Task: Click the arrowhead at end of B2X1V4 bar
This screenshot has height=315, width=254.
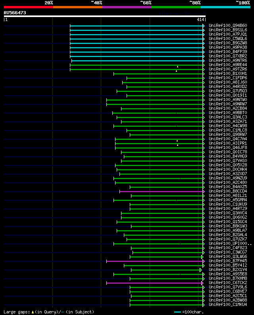Action: (x=201, y=270)
